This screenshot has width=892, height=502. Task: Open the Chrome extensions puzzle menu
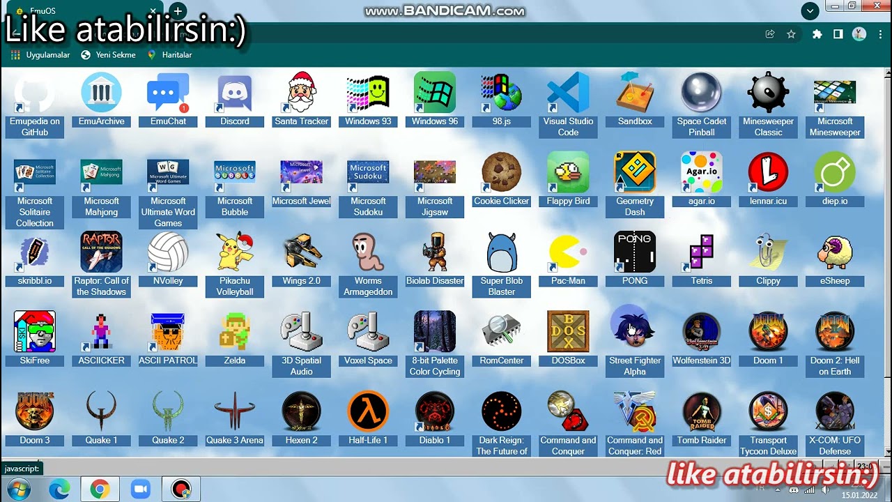click(817, 33)
